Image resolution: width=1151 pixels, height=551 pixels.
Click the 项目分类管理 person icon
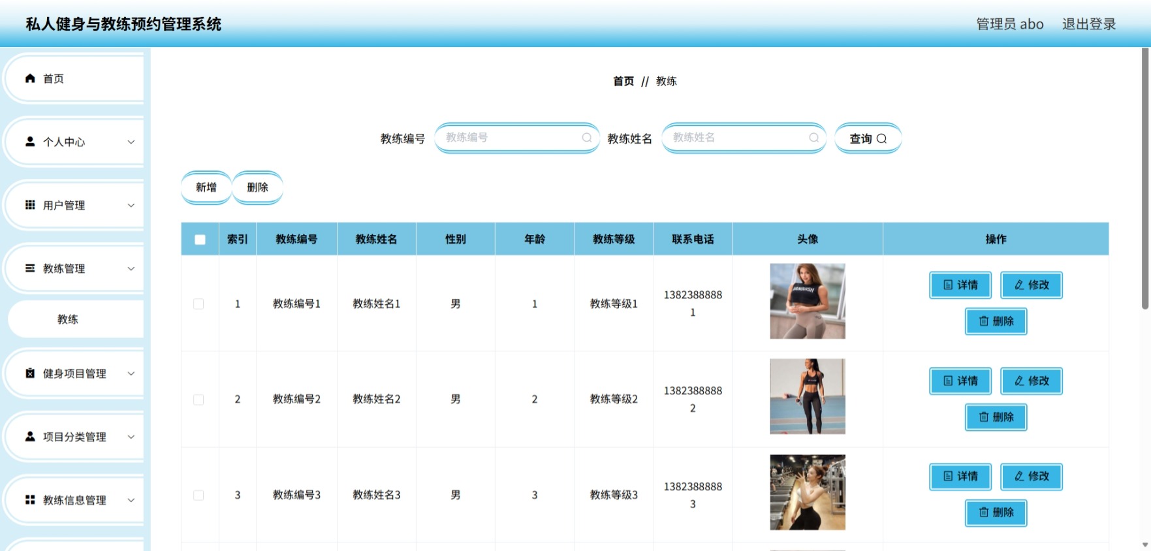pos(30,437)
